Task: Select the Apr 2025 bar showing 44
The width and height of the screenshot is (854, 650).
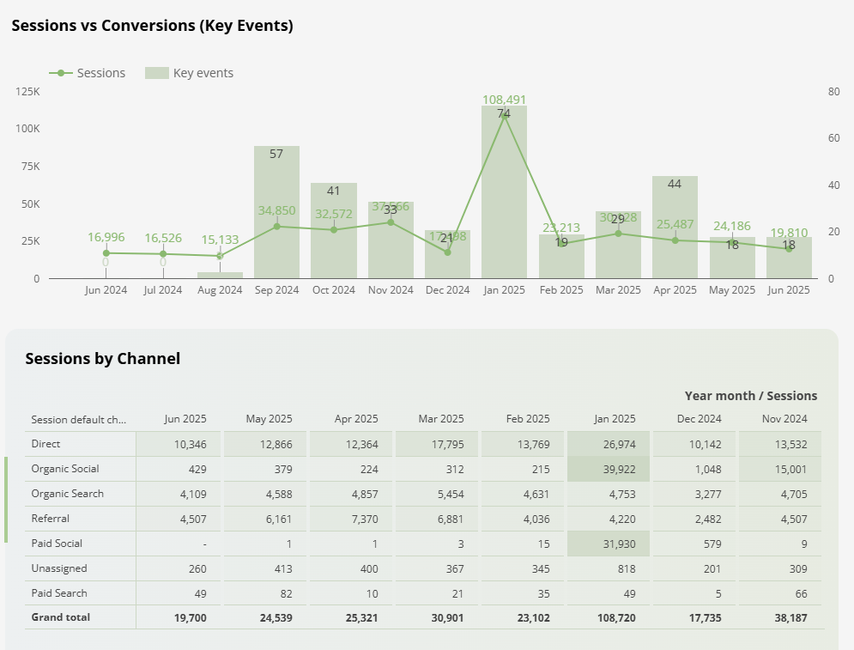Action: pos(675,228)
